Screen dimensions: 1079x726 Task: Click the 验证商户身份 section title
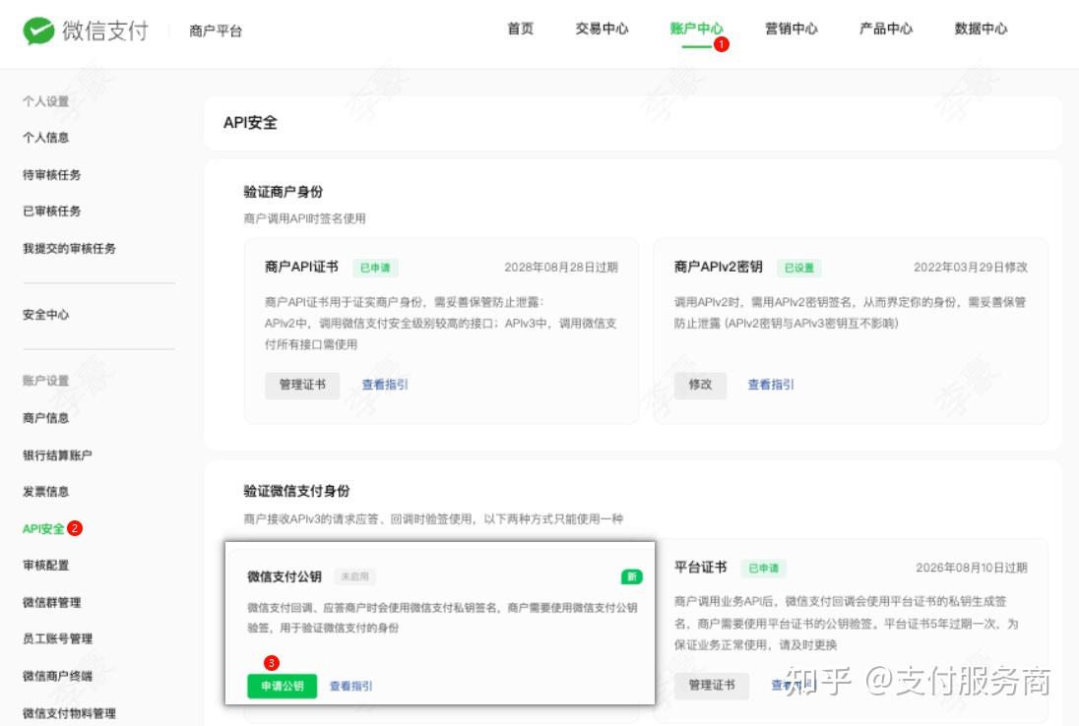coord(283,192)
